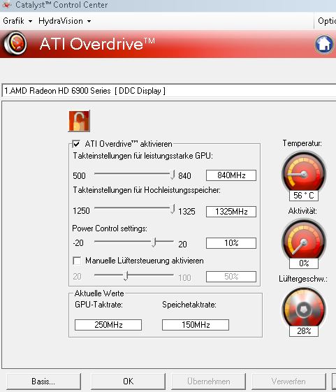Click the 150MHz Speichertaktrate value
Image resolution: width=336 pixels, height=392 pixels.
[x=196, y=325]
